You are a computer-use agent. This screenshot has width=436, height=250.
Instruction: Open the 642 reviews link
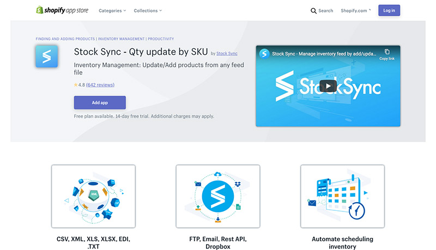(x=100, y=85)
